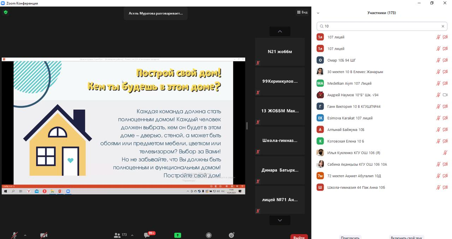This screenshot has height=239, width=452.
Task: Mute Котовская Елена 10 Б
Action: 438,141
